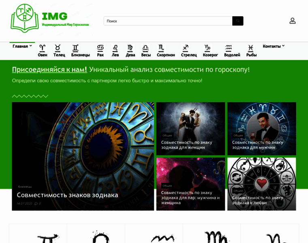Select the Capricorn symbol for Козерог

(x=207, y=47)
